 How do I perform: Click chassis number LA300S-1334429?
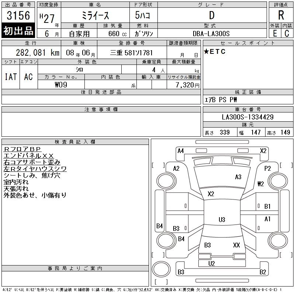[247, 117]
